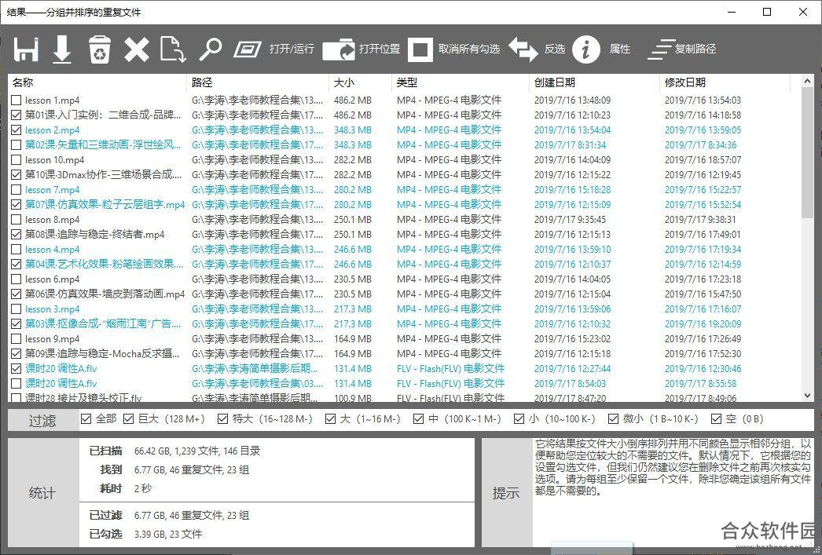This screenshot has width=822, height=555.
Task: Click the 2019/7/17 9:35:45 creation date cell
Action: [x=570, y=219]
